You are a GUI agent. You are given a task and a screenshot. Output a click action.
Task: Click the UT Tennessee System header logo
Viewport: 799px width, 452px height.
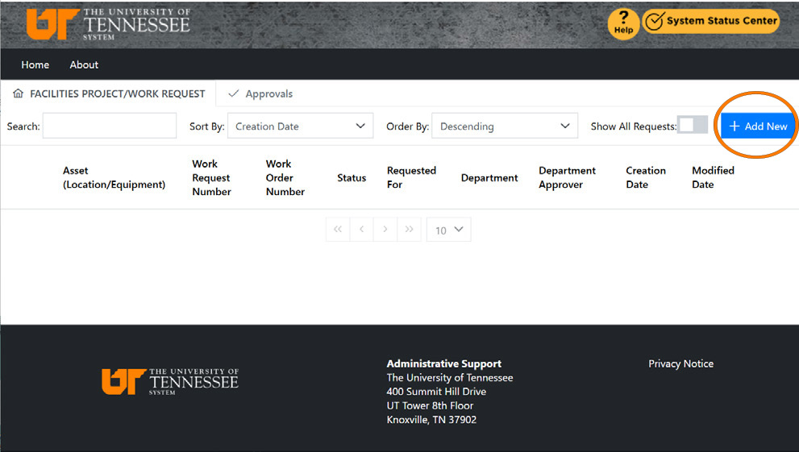coord(108,23)
